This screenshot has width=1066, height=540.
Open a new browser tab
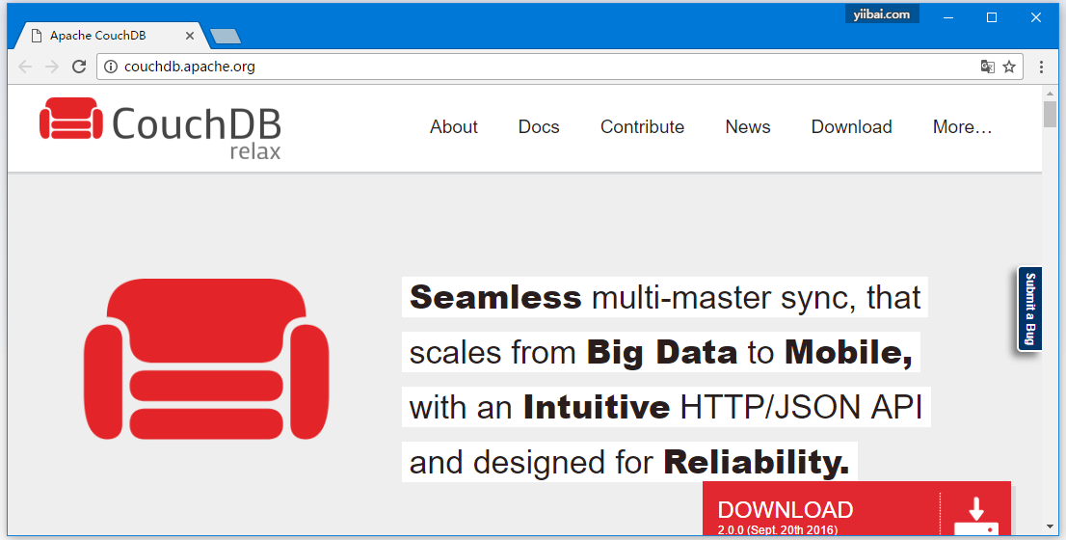point(225,37)
